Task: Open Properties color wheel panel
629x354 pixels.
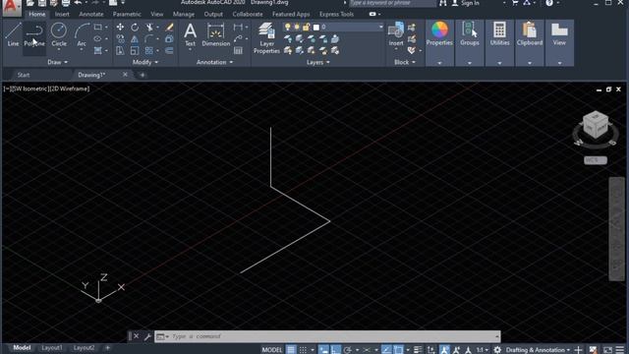Action: point(439,33)
